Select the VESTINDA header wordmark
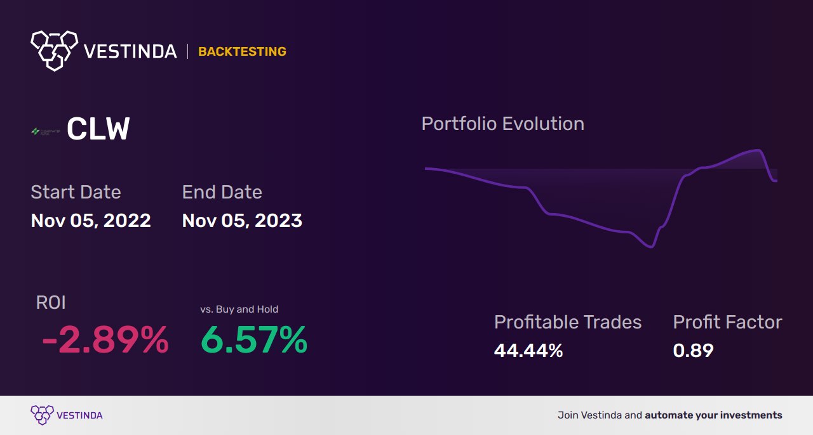Image resolution: width=813 pixels, height=435 pixels. point(130,51)
